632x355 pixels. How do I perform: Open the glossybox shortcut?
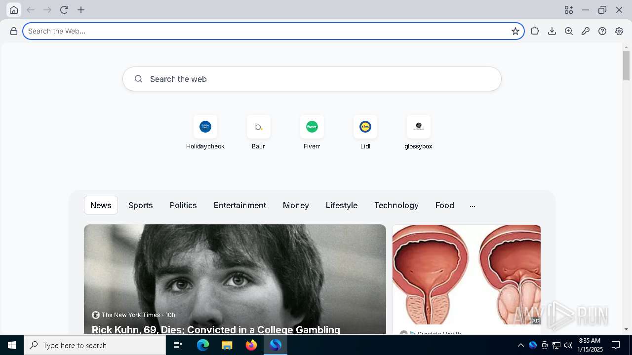coord(419,133)
